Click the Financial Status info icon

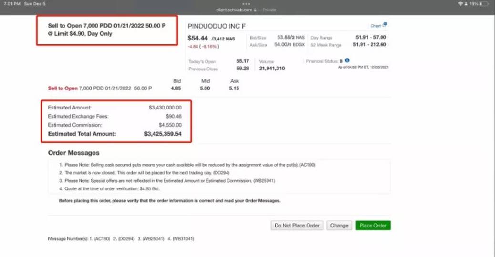(x=347, y=61)
